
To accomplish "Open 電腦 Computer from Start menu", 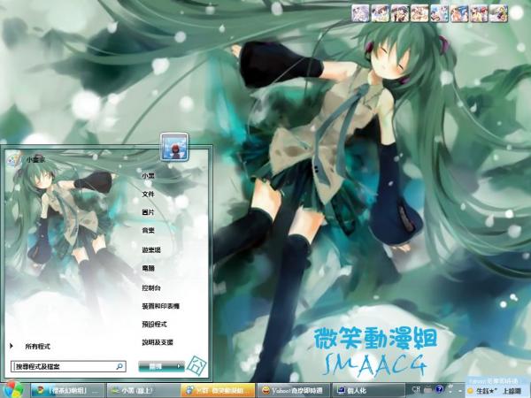I will [148, 268].
